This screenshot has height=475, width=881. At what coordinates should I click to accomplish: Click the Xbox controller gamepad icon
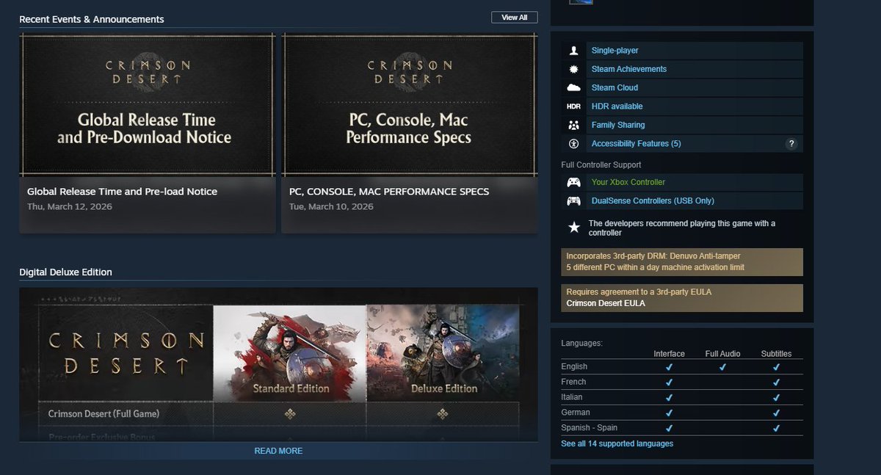(x=574, y=182)
